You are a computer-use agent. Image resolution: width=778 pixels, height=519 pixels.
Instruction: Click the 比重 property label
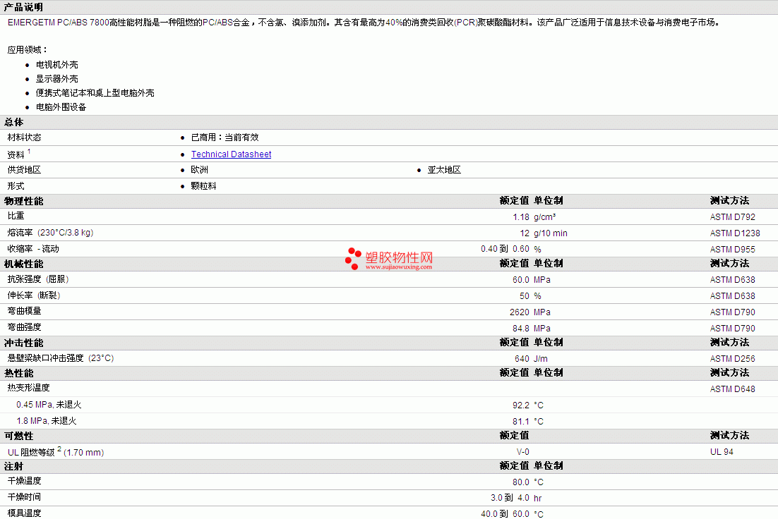(x=16, y=216)
